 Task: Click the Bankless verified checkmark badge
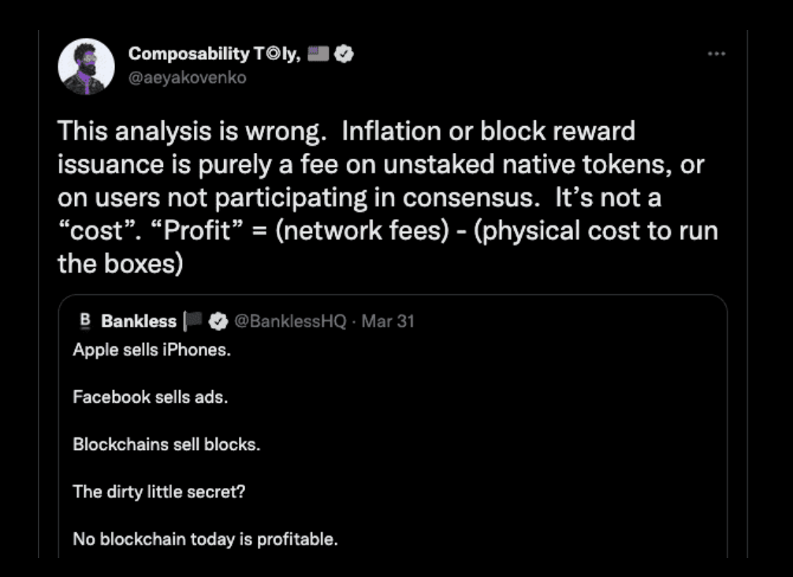[x=218, y=321]
